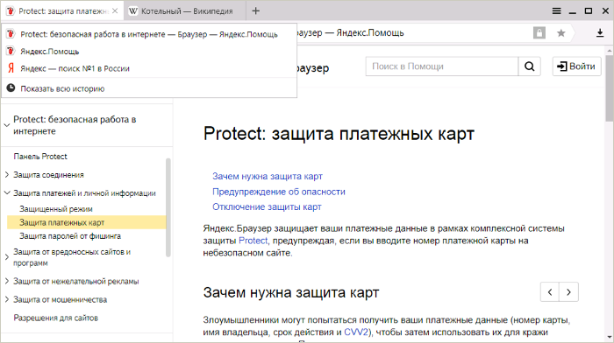Bookmark page with the star icon
This screenshot has height=343, width=614.
(561, 33)
